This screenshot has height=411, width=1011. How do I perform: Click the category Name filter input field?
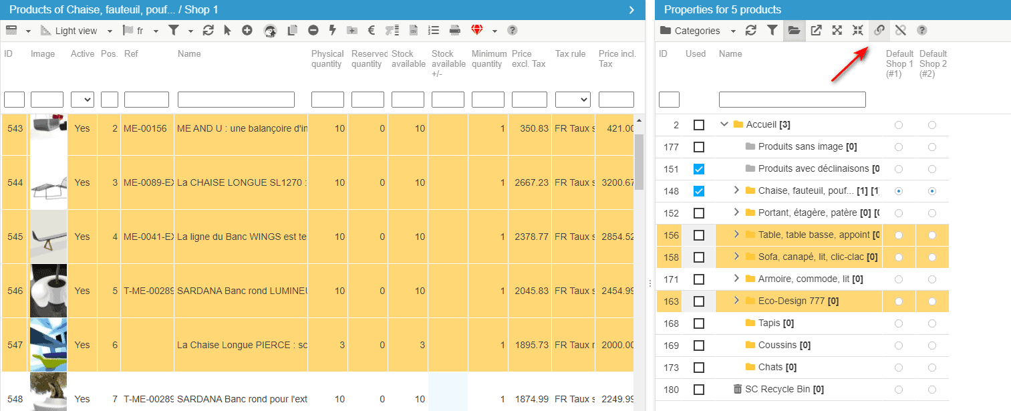tap(792, 100)
